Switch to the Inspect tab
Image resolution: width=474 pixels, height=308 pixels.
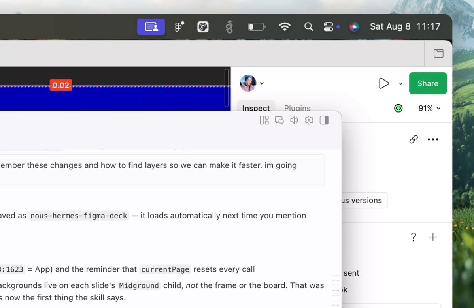click(x=256, y=108)
